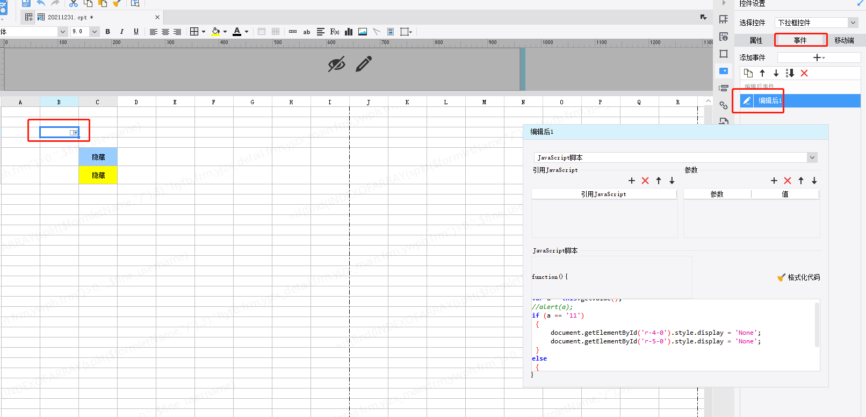Add a new parameter row

tap(774, 181)
